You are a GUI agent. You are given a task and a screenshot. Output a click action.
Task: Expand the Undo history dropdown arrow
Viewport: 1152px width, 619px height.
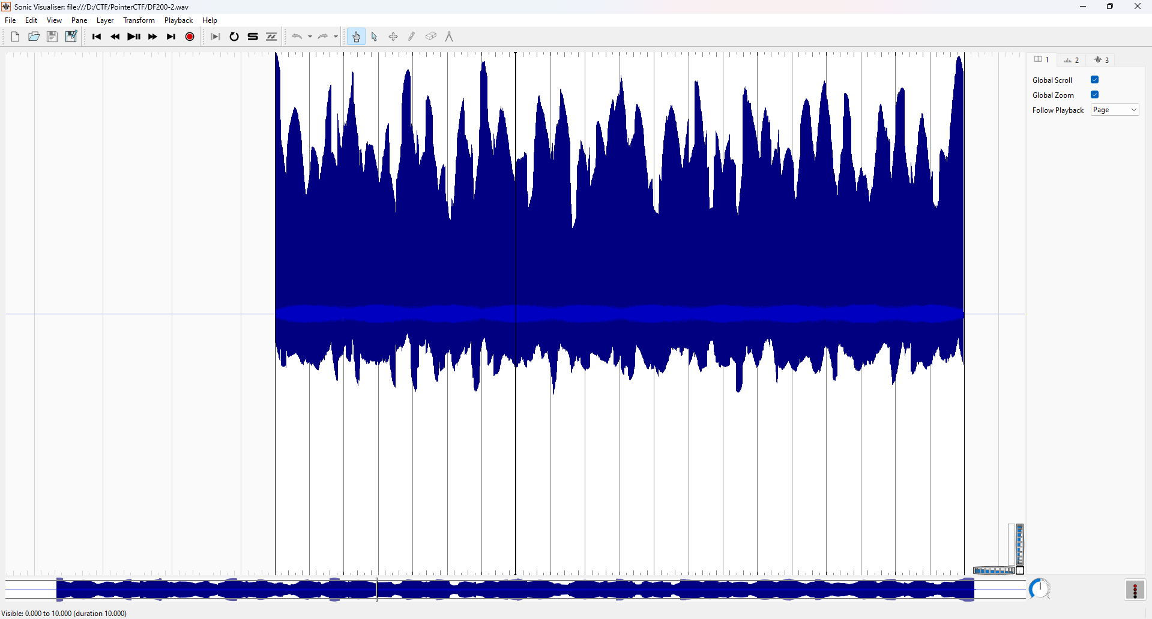coord(310,37)
